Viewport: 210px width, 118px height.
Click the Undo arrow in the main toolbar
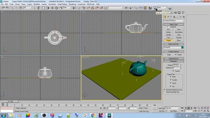click(3, 8)
